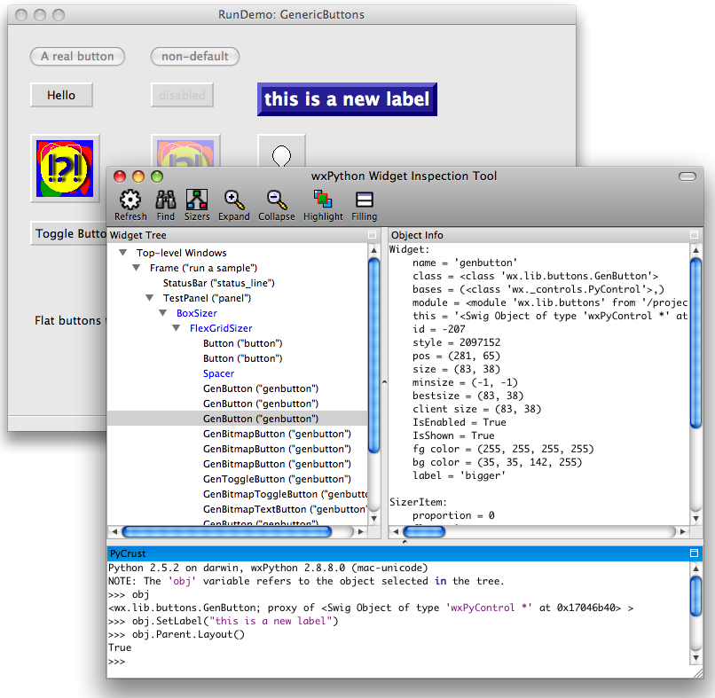The image size is (715, 698).
Task: Open Find with the binoculars icon
Action: click(166, 200)
